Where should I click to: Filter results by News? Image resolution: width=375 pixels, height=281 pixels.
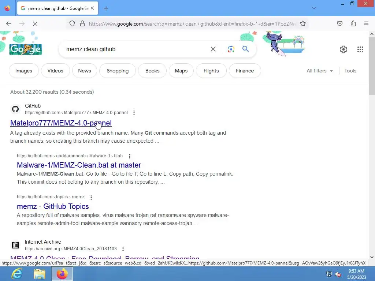pos(85,71)
